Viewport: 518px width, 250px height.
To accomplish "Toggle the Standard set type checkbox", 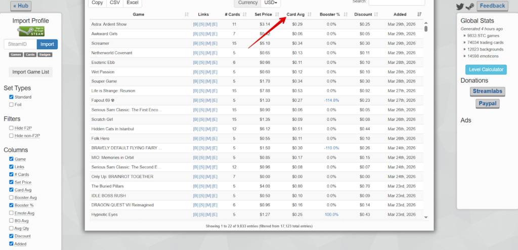I will 11,97.
